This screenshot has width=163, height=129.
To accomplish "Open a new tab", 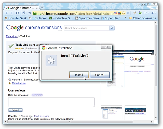I will click(42, 8).
